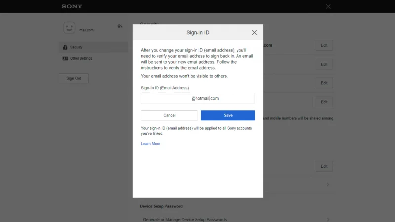This screenshot has height=222, width=395.
Task: Sign Out of the account
Action: (x=74, y=78)
